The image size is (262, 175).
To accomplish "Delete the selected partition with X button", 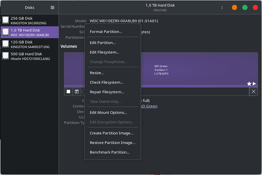I will (253, 91).
